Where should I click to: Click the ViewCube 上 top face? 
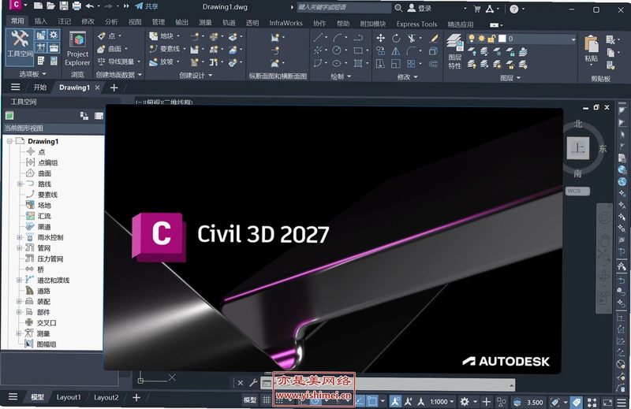(578, 148)
